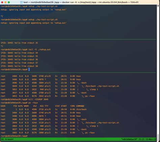Click the red close window button
160x142 pixels.
coord(2,2)
